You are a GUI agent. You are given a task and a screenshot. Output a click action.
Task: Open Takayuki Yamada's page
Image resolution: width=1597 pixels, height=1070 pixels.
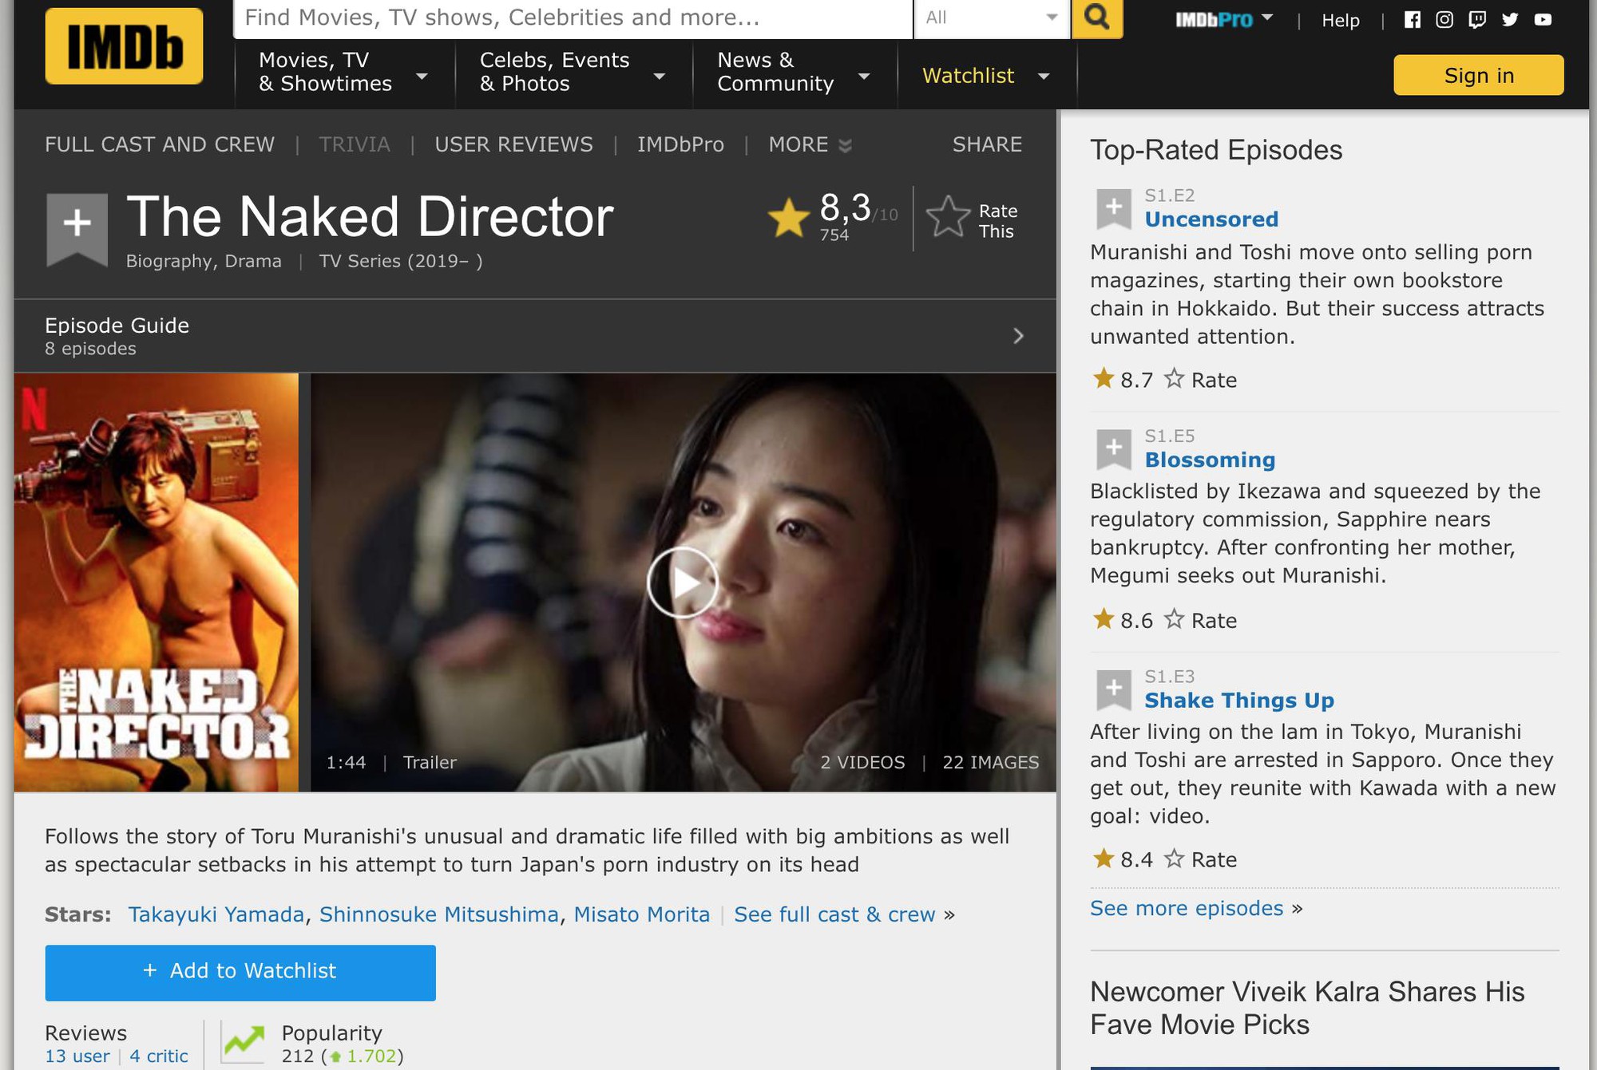(x=216, y=914)
